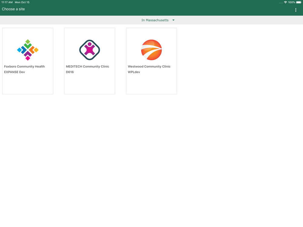Select the EXPANSE Dev label
303x227 pixels.
click(x=15, y=72)
